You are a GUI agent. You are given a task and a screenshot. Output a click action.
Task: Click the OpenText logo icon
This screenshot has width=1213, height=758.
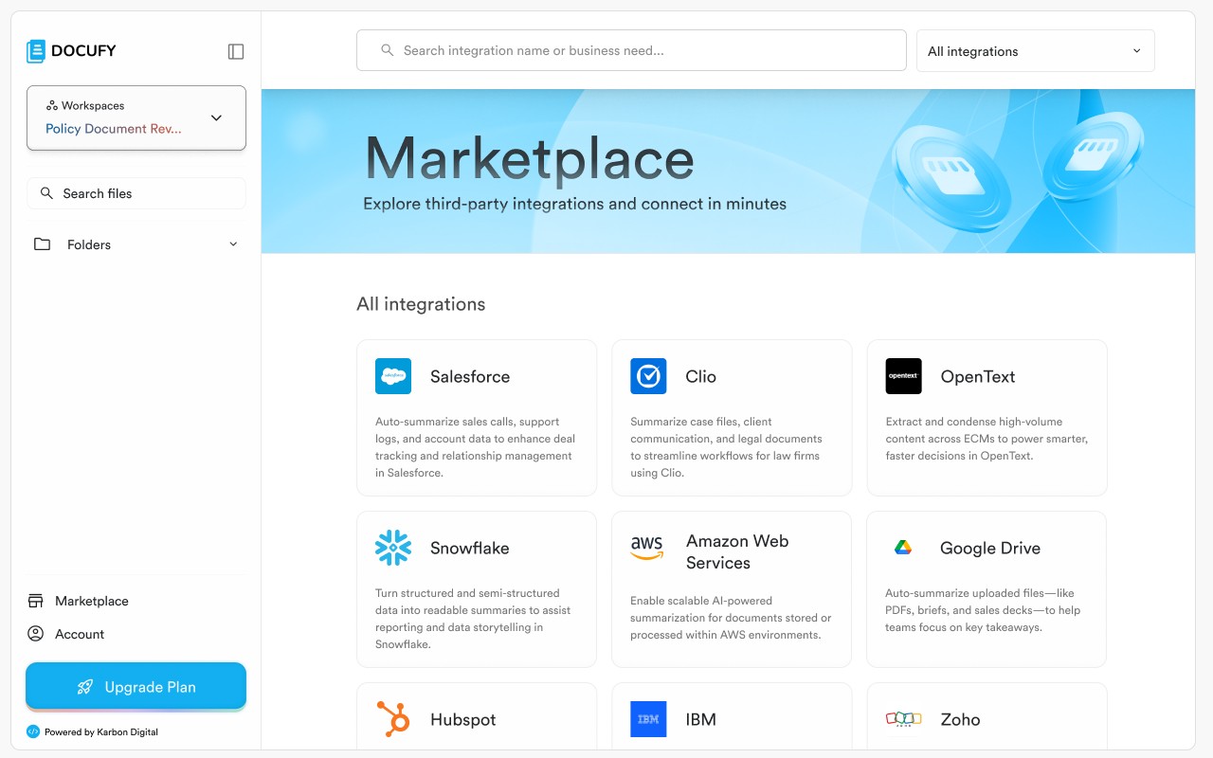click(x=903, y=376)
